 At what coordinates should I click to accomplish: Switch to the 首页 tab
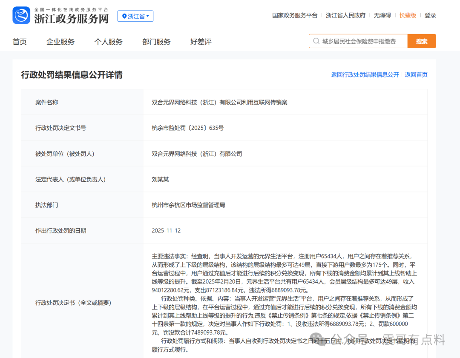click(20, 41)
